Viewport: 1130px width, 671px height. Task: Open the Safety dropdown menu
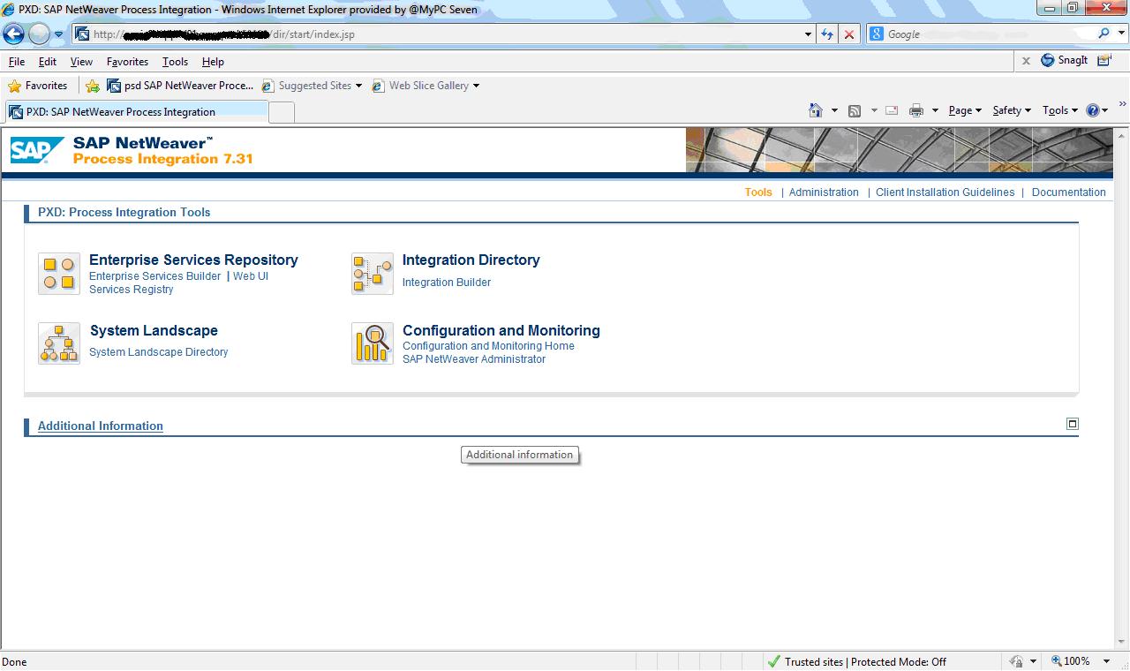click(1012, 110)
